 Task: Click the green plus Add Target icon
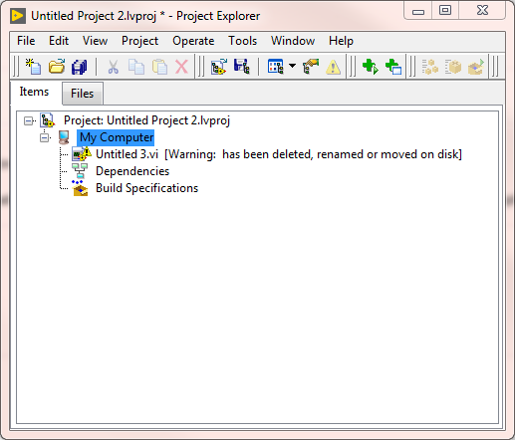coord(371,67)
